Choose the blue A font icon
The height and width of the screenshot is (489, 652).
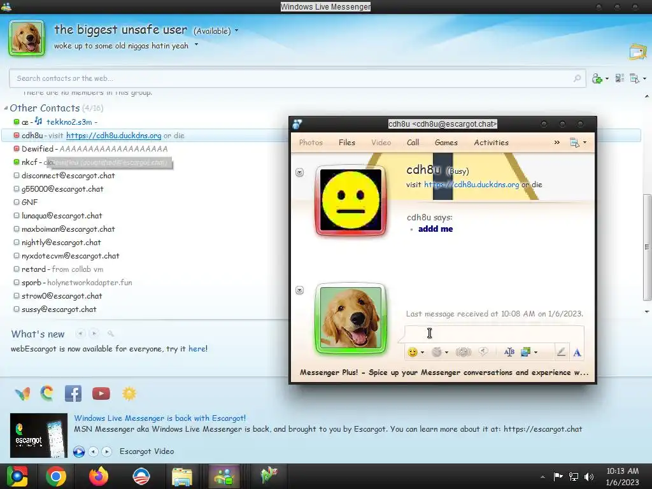click(x=577, y=353)
